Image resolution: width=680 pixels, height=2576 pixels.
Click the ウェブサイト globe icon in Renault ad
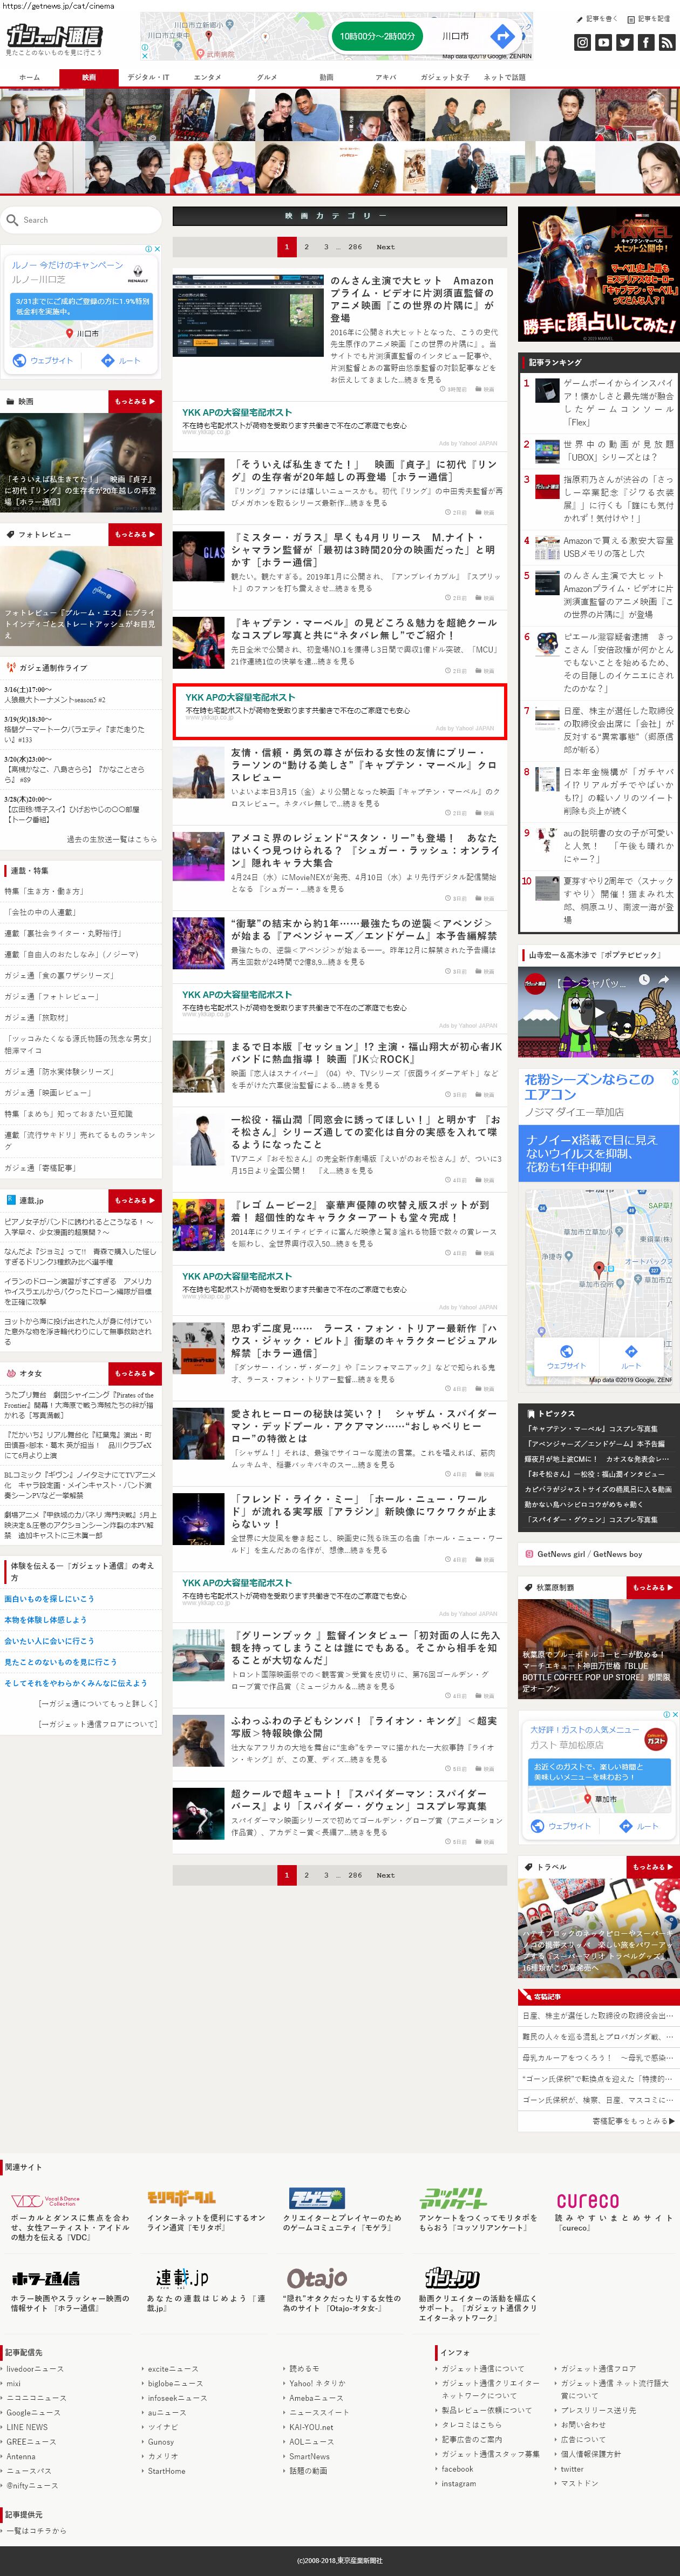[x=19, y=360]
